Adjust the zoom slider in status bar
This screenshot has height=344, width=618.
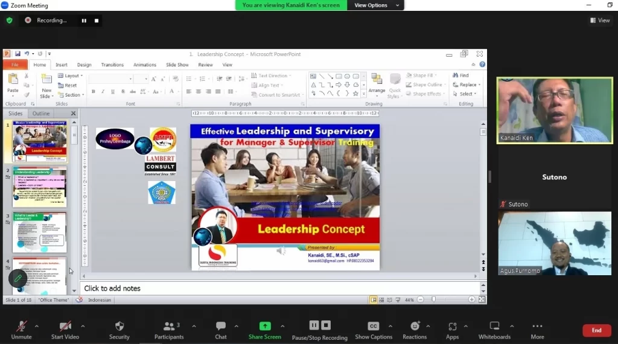(433, 300)
